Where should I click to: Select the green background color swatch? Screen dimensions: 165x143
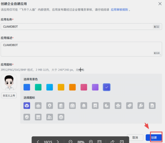click(x=38, y=87)
